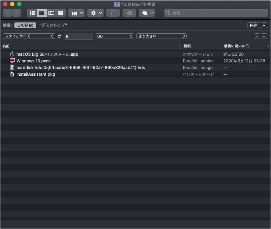This screenshot has height=229, width=271.
Task: Click the InstallAssistant.pkg document icon
Action: point(12,74)
